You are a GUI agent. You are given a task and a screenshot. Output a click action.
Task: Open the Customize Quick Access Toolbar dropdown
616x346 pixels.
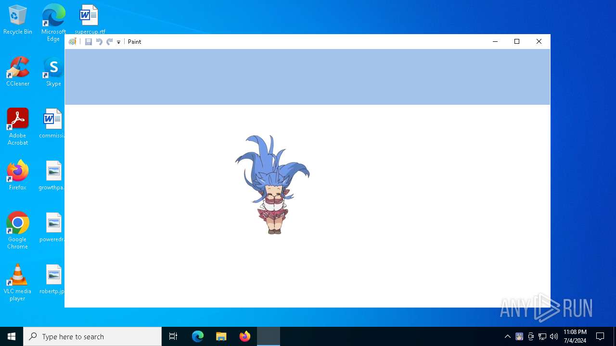[118, 42]
